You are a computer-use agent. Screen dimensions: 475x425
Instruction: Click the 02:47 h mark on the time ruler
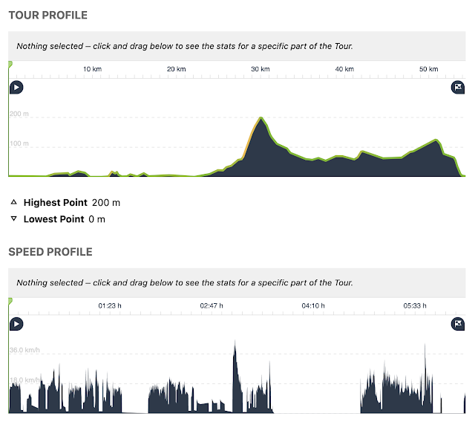(212, 306)
